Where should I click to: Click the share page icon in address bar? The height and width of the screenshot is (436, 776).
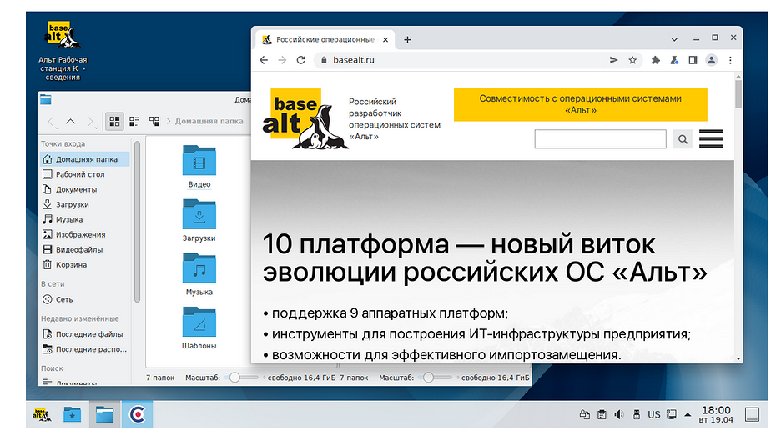[613, 60]
